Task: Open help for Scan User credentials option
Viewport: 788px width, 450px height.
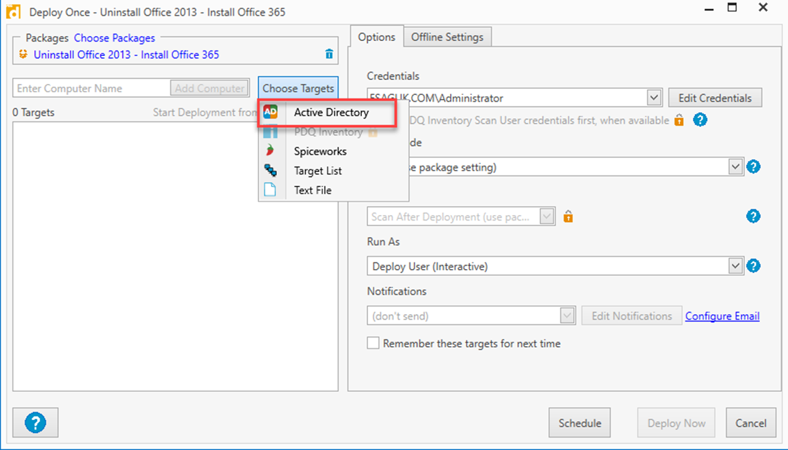Action: (700, 120)
